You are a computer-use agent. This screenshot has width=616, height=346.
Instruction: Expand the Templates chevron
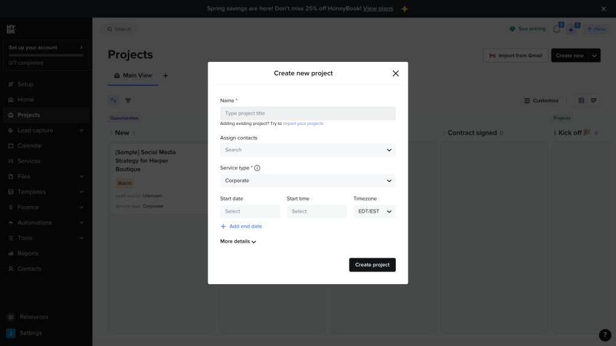[81, 192]
